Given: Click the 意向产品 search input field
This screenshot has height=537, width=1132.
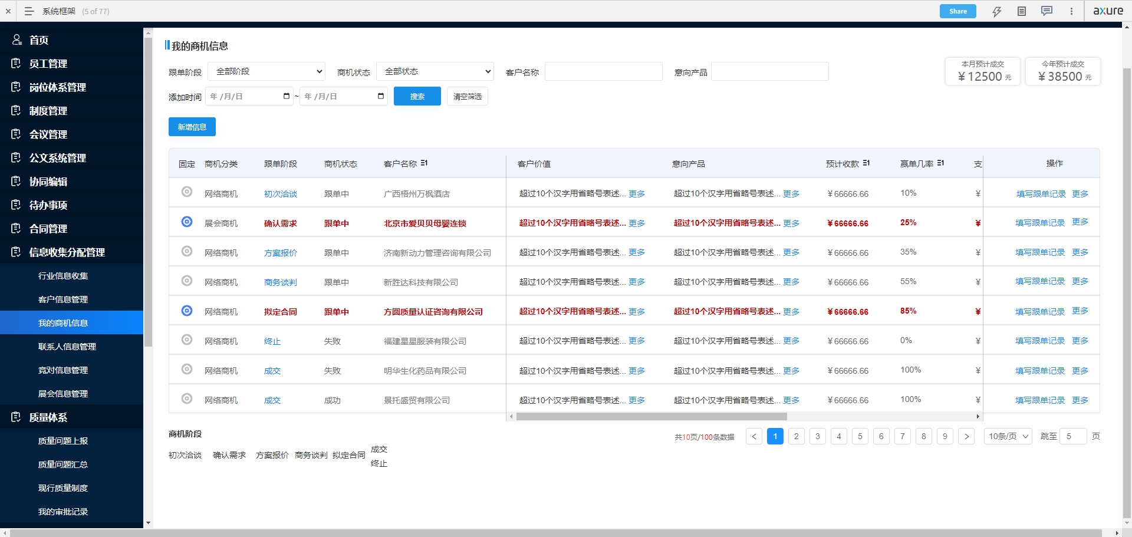Looking at the screenshot, I should (x=770, y=71).
